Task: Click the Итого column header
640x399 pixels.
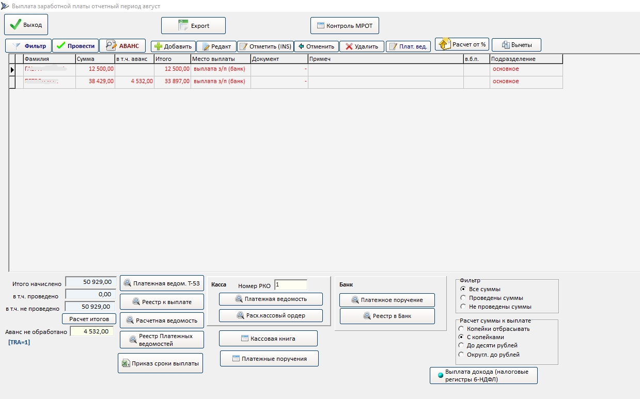Action: pos(173,59)
